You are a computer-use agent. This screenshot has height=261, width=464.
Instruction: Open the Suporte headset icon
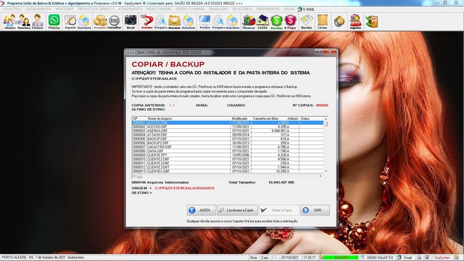pyautogui.click(x=356, y=21)
